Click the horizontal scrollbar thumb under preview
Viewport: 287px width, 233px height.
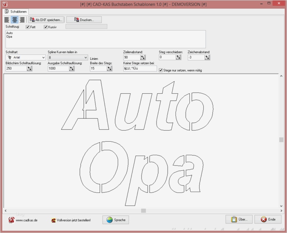pyautogui.click(x=143, y=210)
